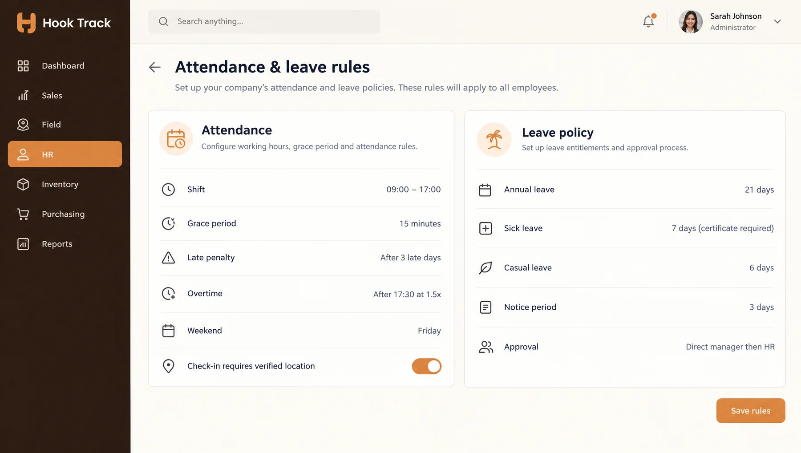Click the Notice period document icon
The image size is (801, 453).
[x=485, y=307]
